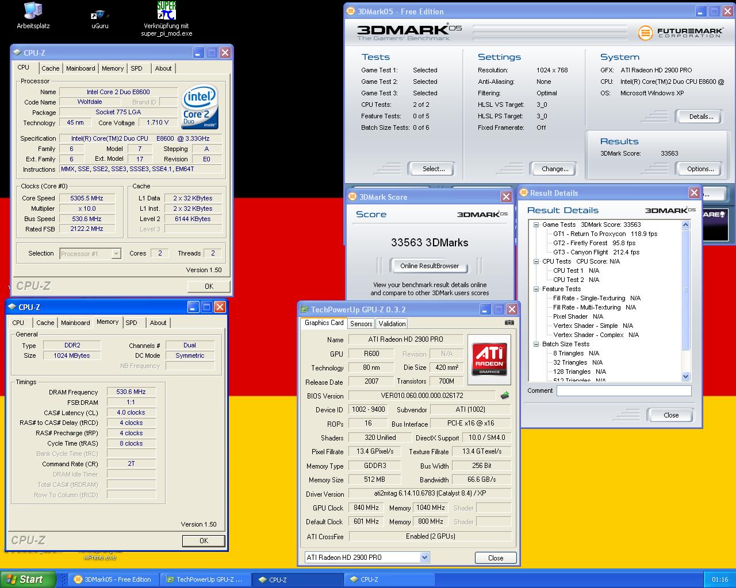The height and width of the screenshot is (588, 736).
Task: Open system Details... button
Action: pyautogui.click(x=701, y=117)
